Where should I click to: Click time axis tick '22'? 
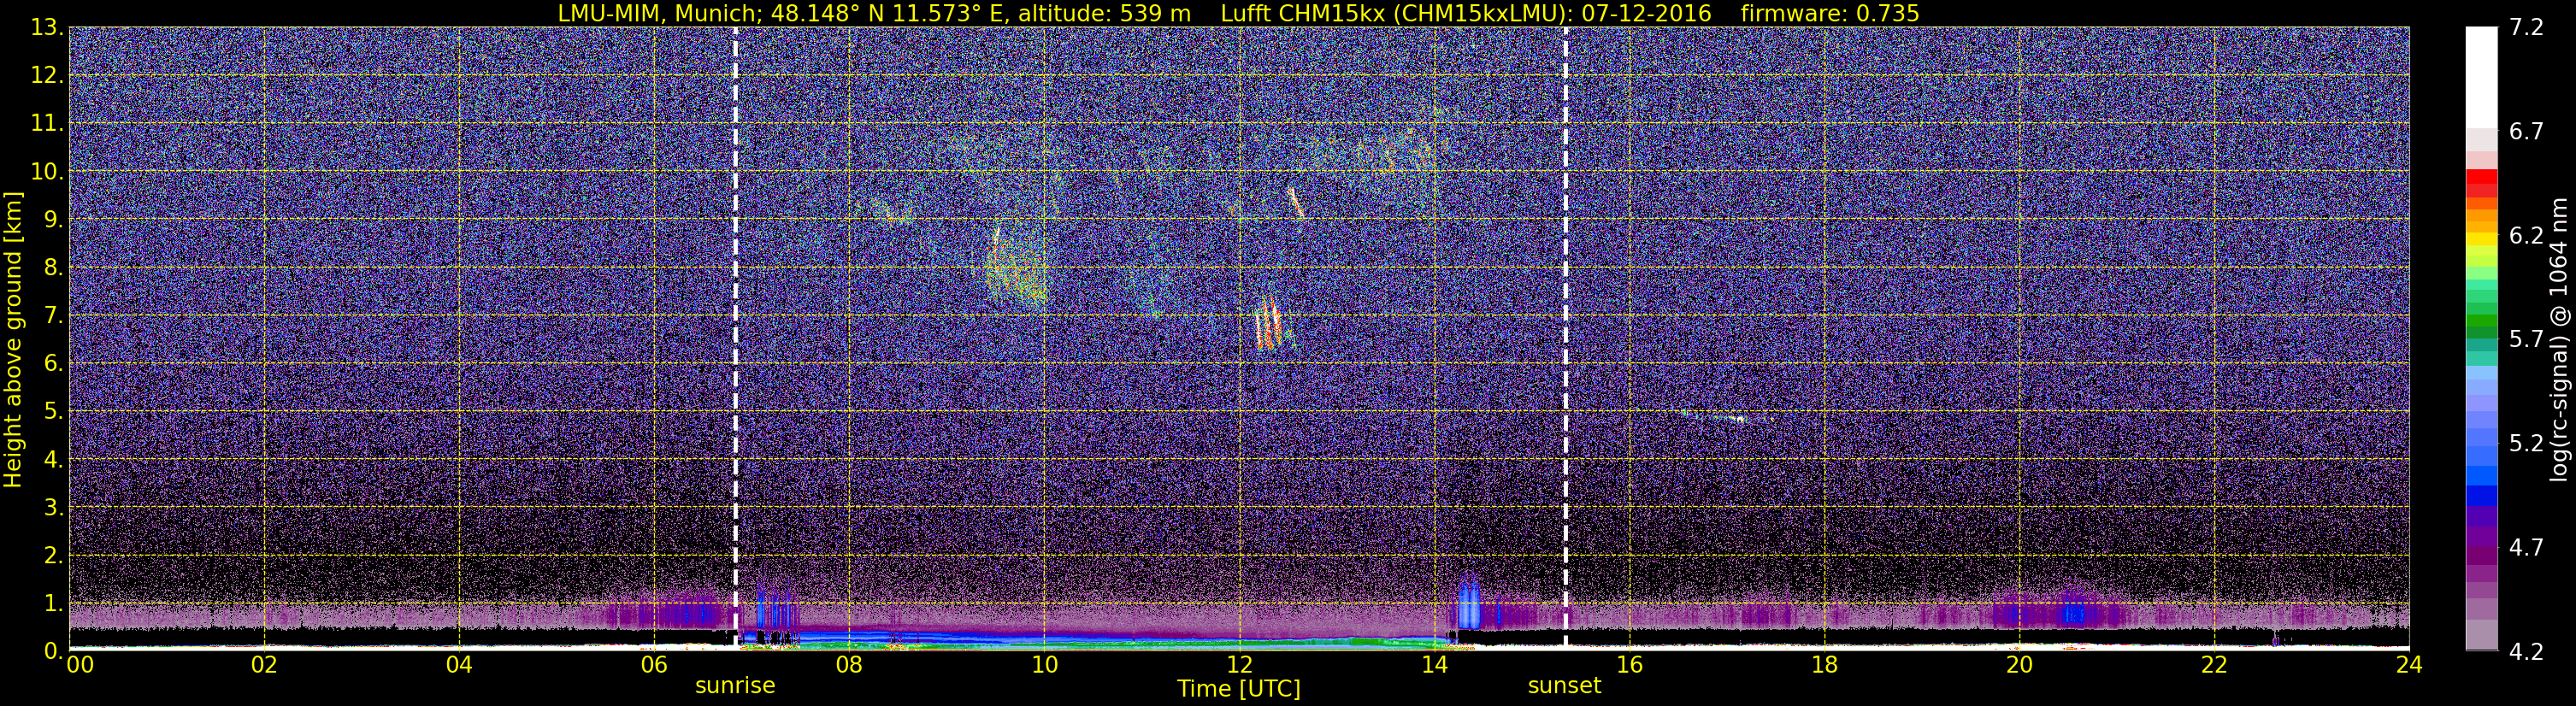[2214, 665]
